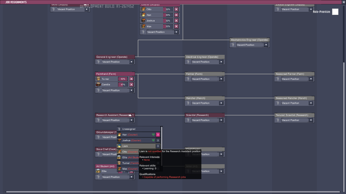This screenshot has width=346, height=194.
Task: Choose Joshua (Courier) from the dropdown list
Action: pos(139,140)
